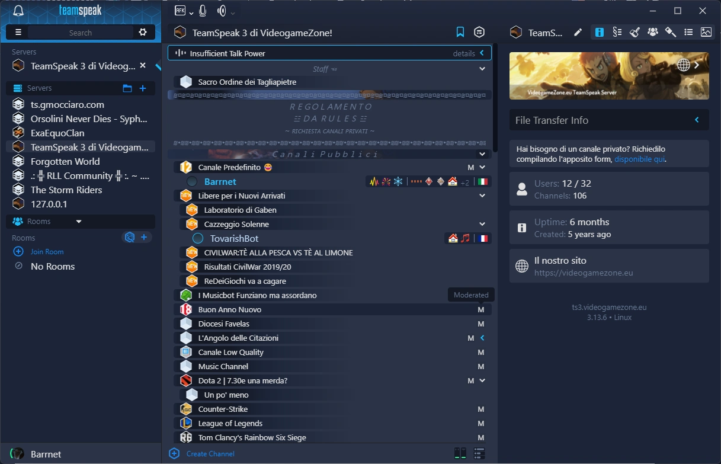Open Insufficient Talk Power details
721x464 pixels.
pos(464,53)
